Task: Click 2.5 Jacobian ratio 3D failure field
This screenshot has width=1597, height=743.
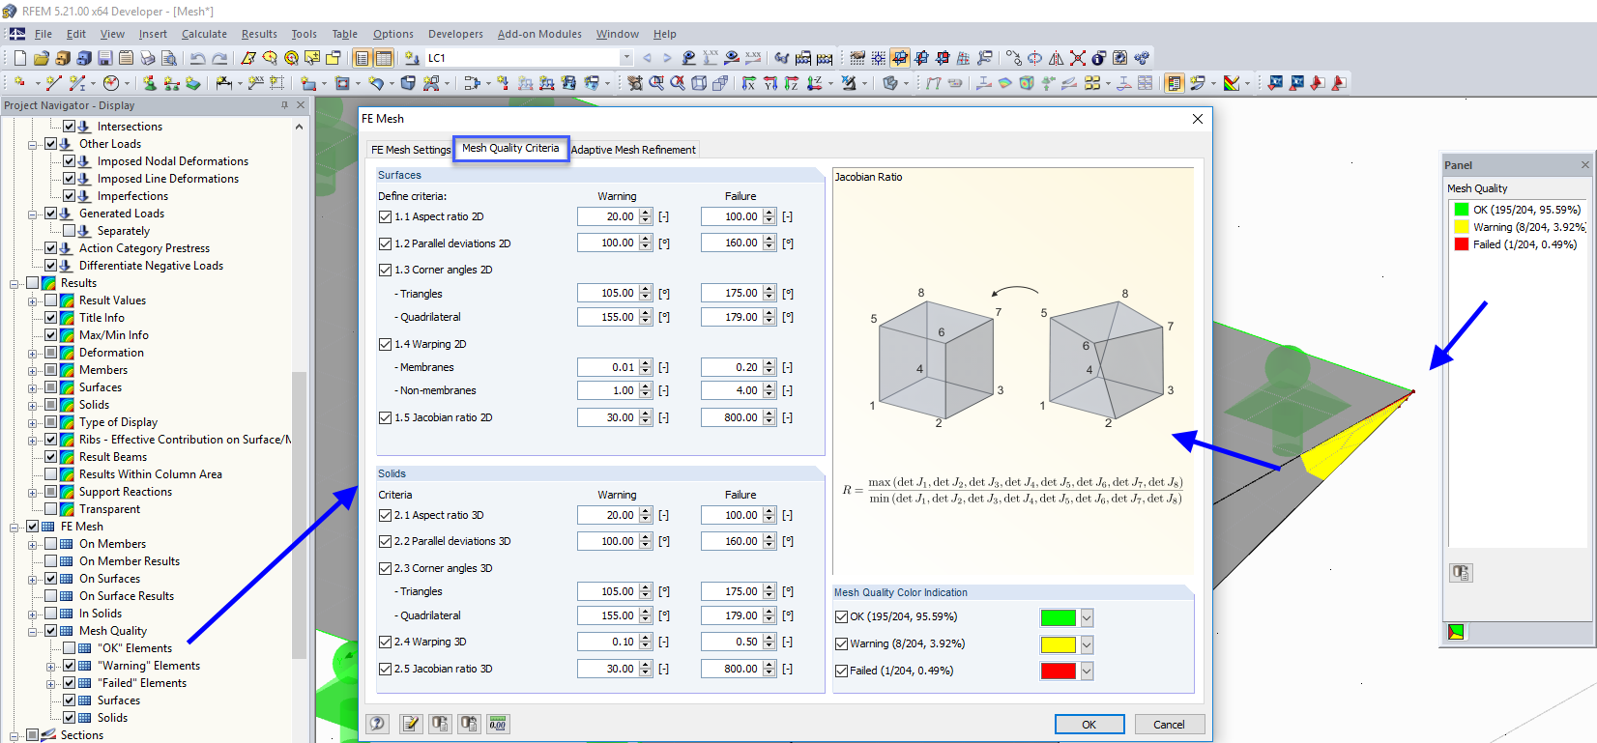Action: point(732,669)
